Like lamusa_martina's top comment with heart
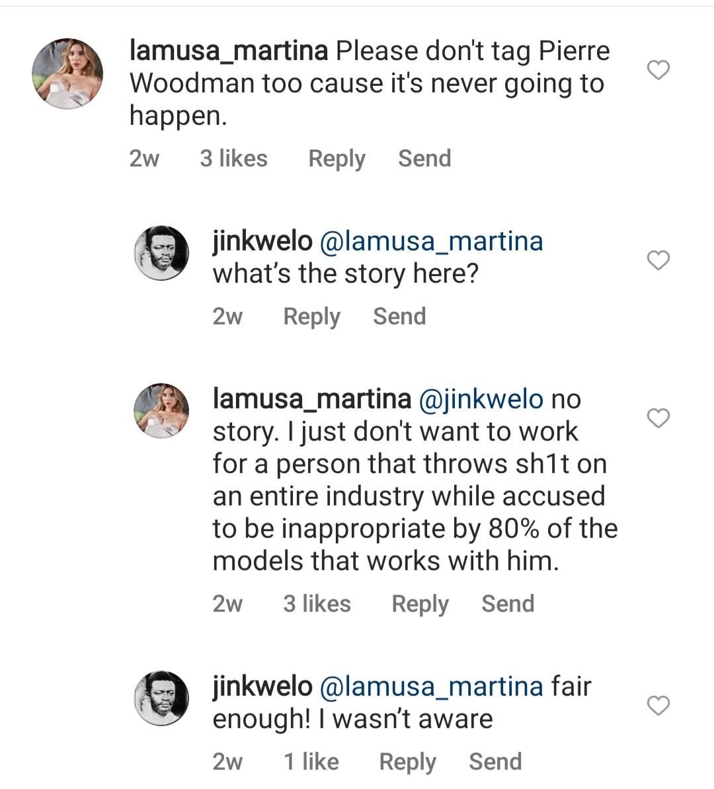This screenshot has width=714, height=789. (x=658, y=69)
